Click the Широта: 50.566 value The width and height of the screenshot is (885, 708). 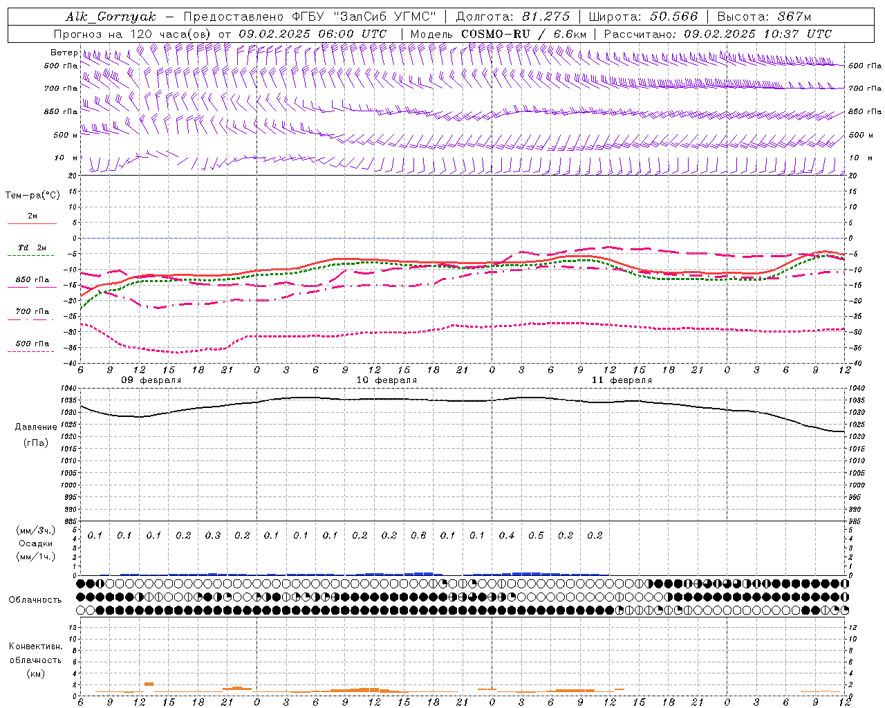643,17
